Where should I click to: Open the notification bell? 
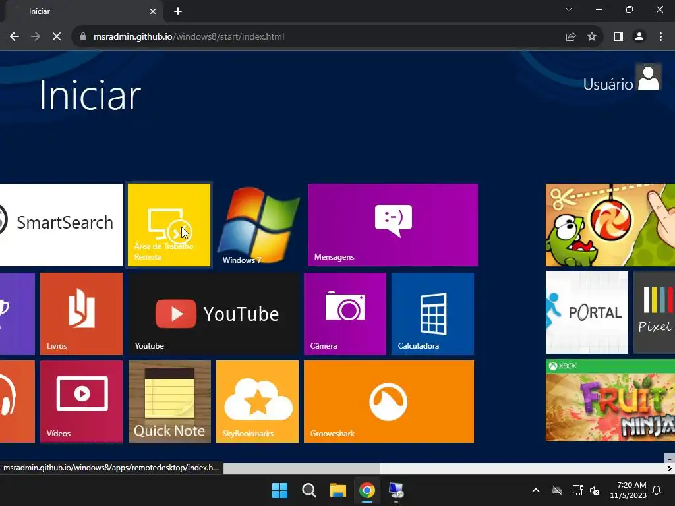657,490
